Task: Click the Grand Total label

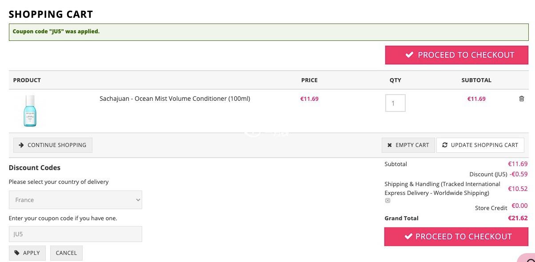Action: click(x=402, y=218)
